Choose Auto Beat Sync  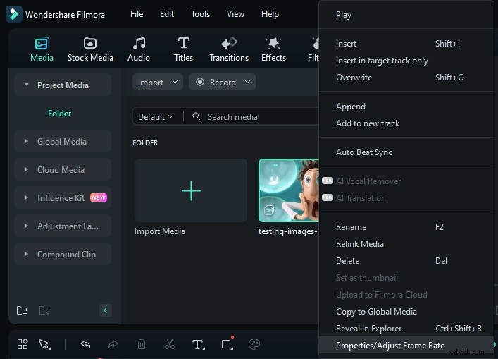tap(406, 152)
